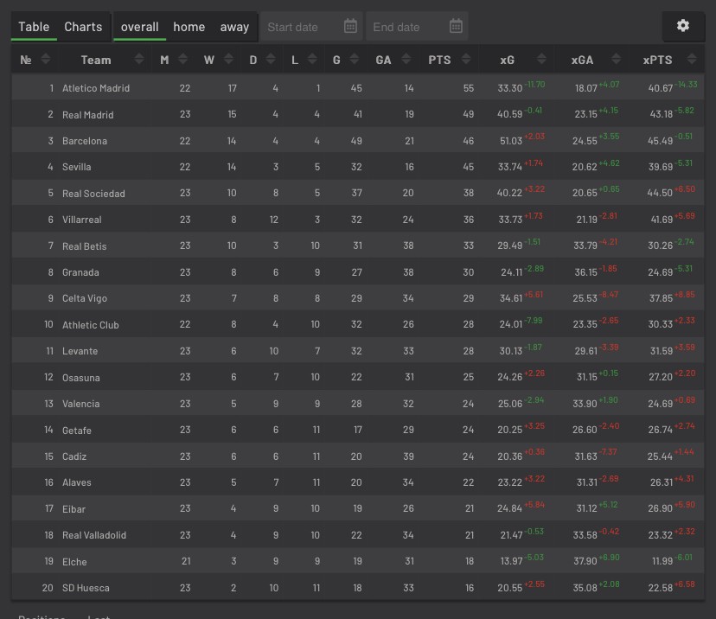Sort by wins column arrows
This screenshot has height=619, width=716.
229,60
